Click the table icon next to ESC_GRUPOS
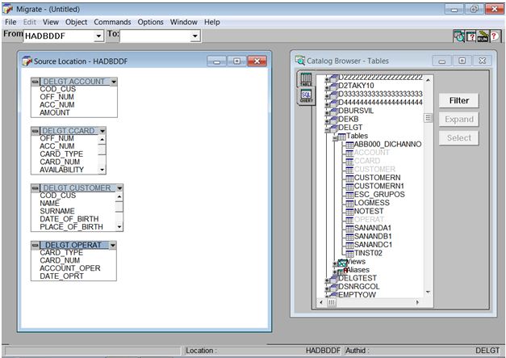The image size is (506, 358). point(349,195)
